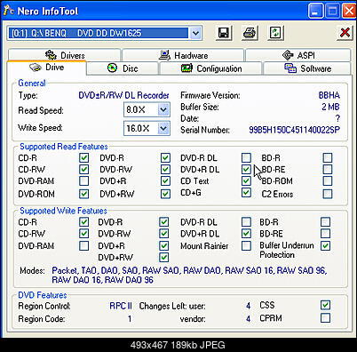
Task: Toggle DVD-ROM read feature checkbox
Action: (x=84, y=194)
